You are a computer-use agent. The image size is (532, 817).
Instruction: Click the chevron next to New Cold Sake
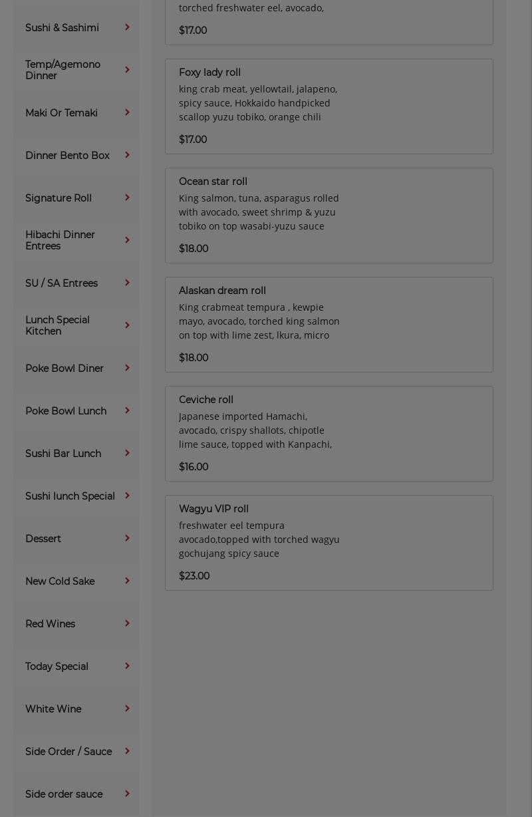point(127,581)
